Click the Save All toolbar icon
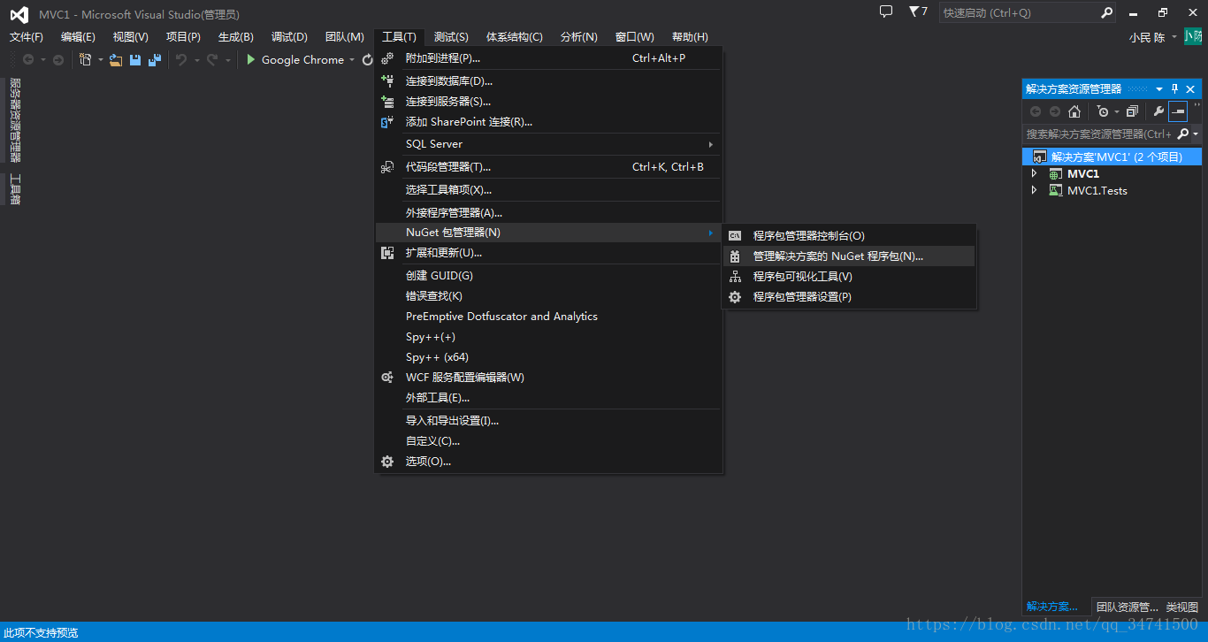 (x=155, y=60)
